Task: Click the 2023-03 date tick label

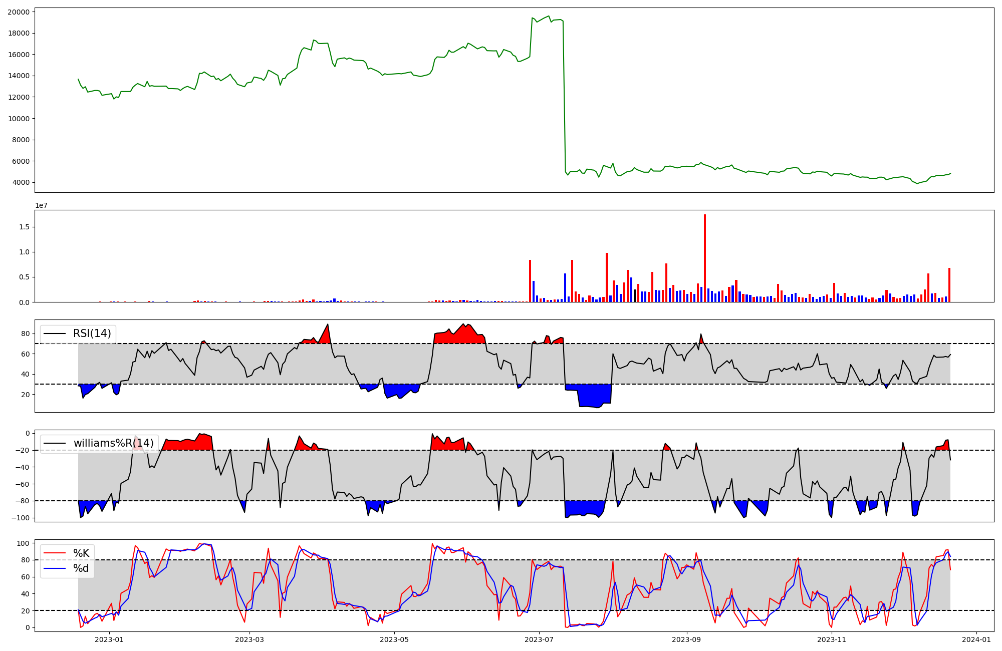Action: point(249,639)
